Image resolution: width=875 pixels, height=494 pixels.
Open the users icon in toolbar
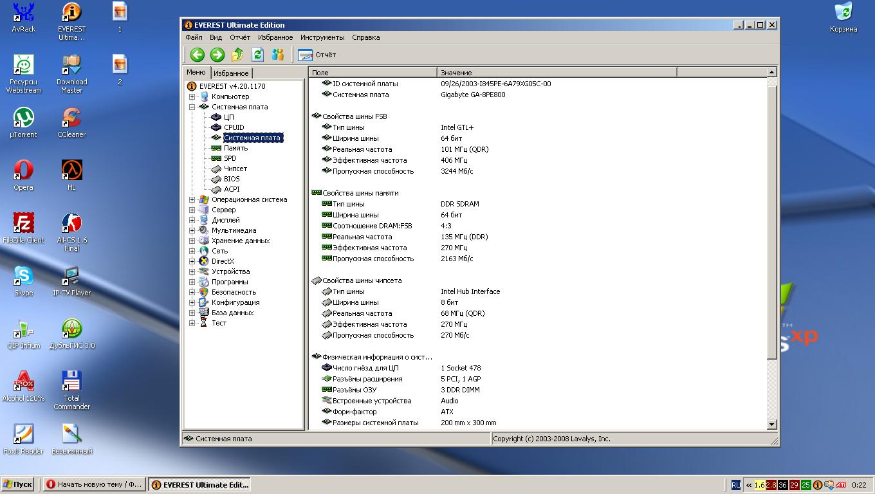point(277,55)
